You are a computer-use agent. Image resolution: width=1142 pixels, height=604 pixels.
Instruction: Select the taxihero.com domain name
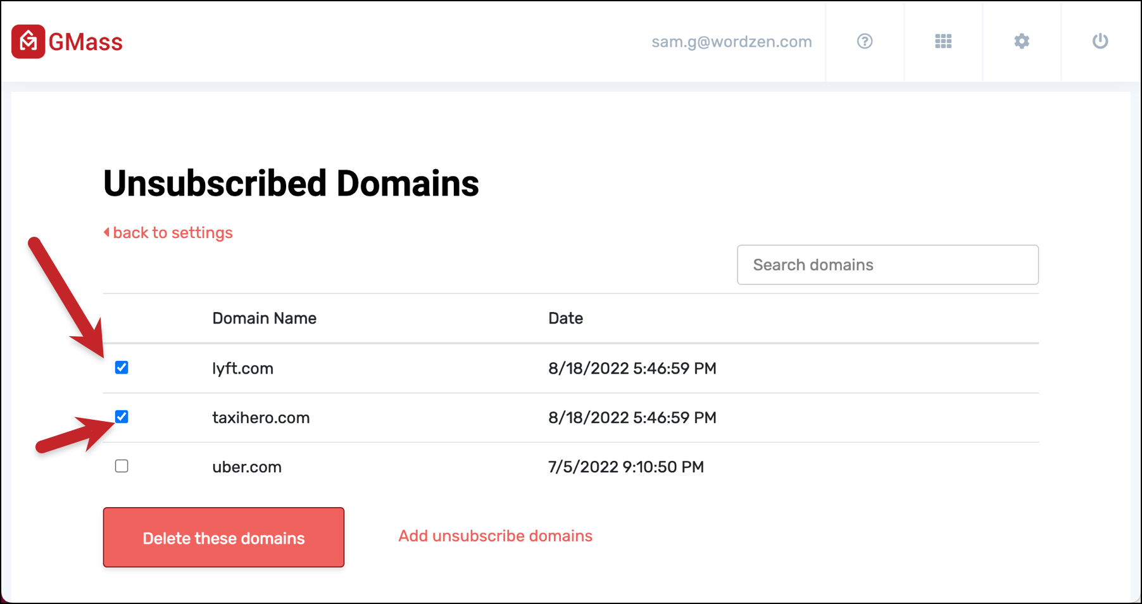point(261,418)
